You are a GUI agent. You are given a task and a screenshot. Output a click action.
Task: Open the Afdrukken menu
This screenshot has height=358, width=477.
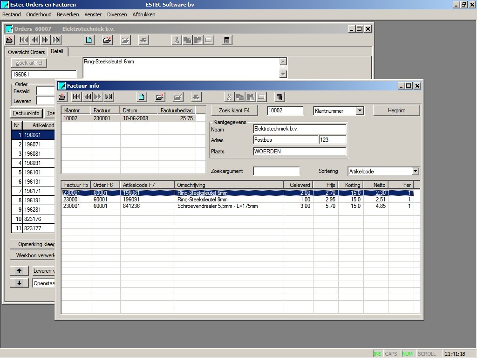(144, 14)
